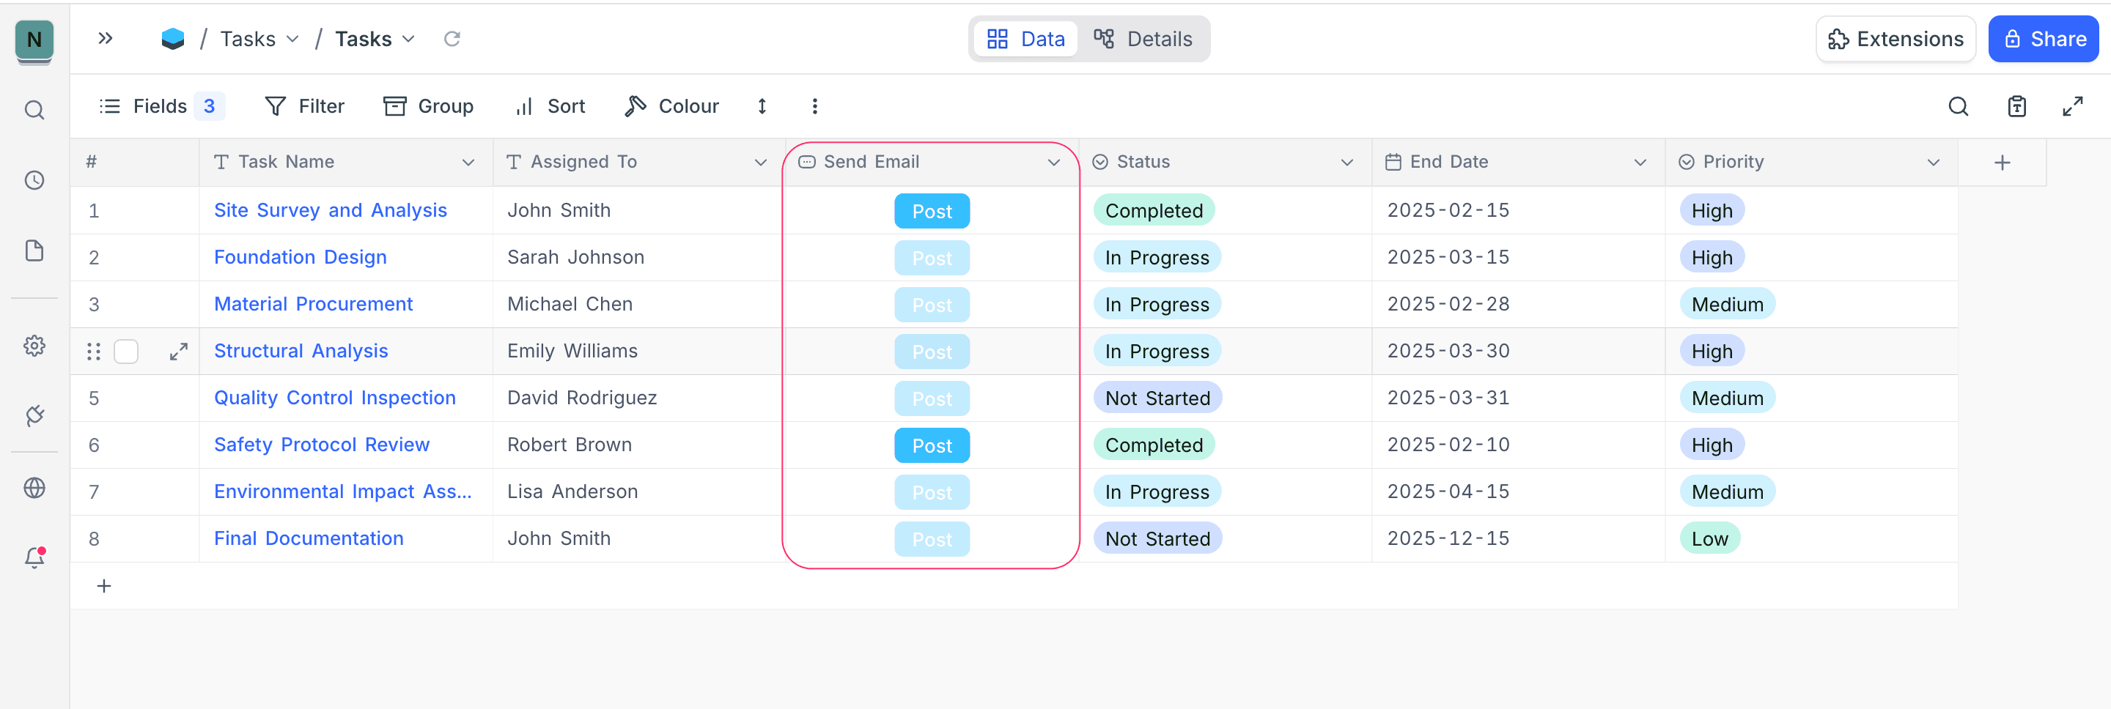Add a new column with plus header

click(x=2001, y=162)
